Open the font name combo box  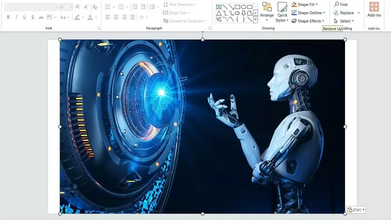(31, 7)
